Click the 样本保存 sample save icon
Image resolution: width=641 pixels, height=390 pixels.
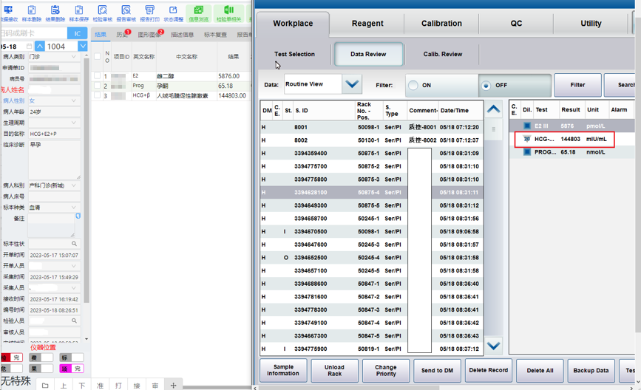pos(79,13)
